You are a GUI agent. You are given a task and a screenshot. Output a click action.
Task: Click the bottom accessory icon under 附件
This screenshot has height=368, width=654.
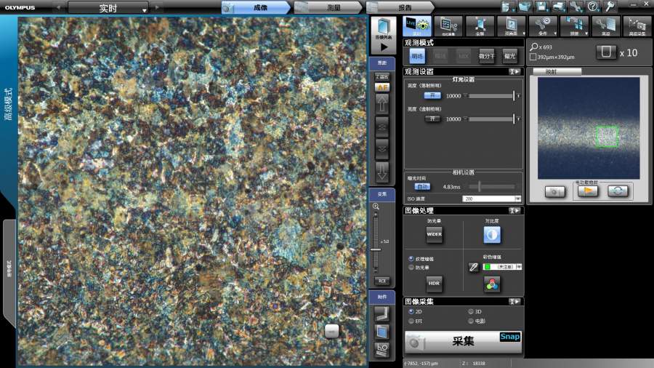click(x=382, y=349)
